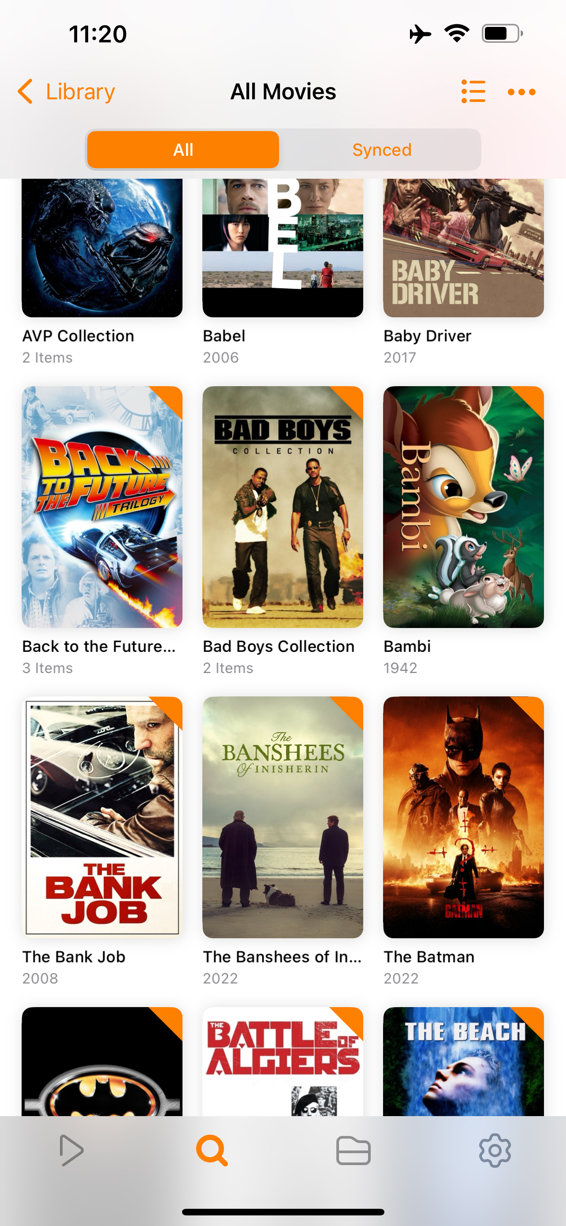Select The Banshees of Inisherin title

[x=282, y=957]
